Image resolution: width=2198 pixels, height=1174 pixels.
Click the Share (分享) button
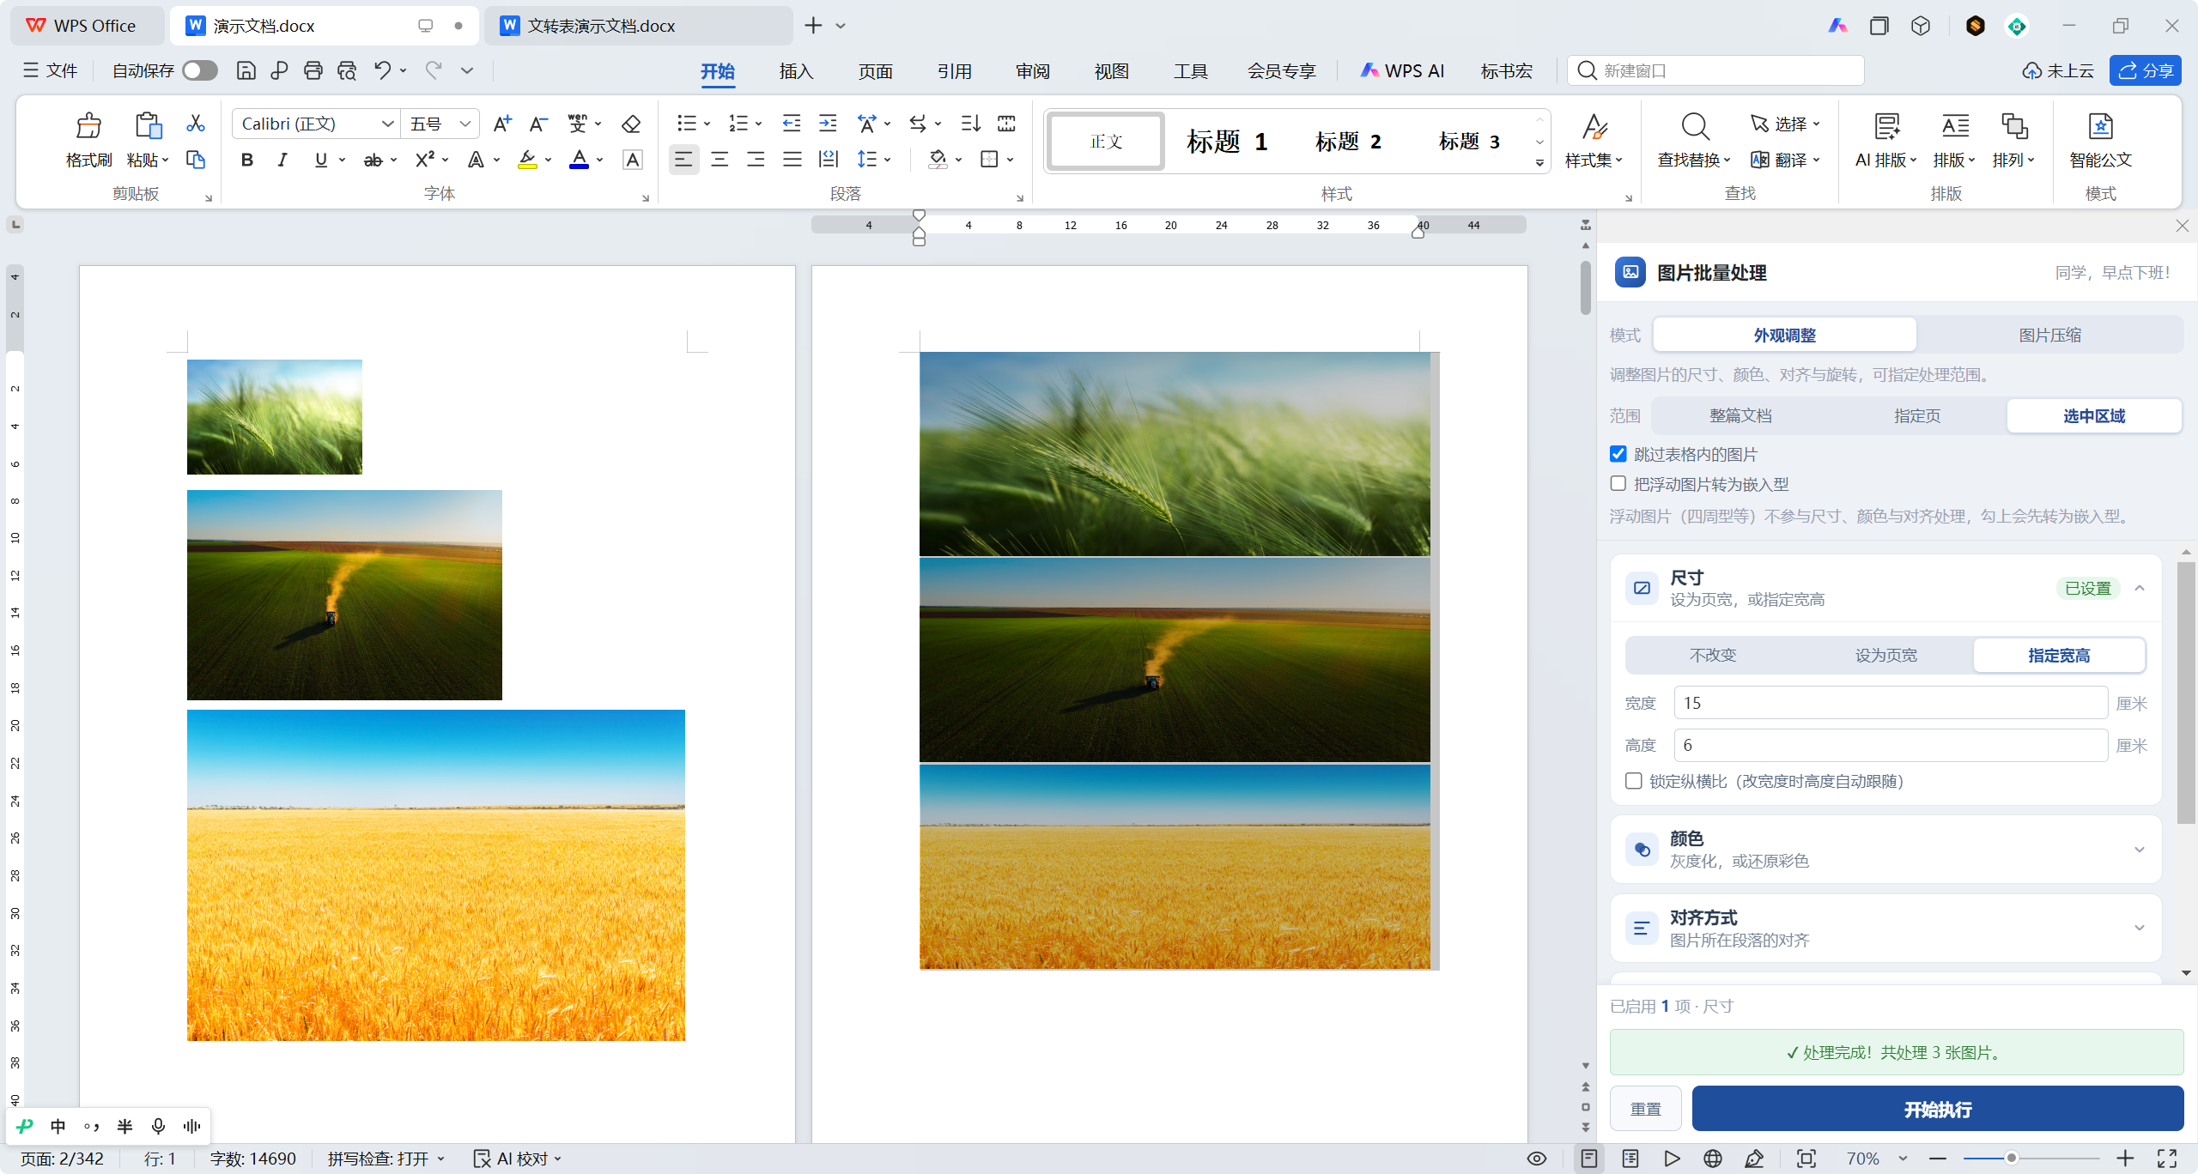(2146, 71)
